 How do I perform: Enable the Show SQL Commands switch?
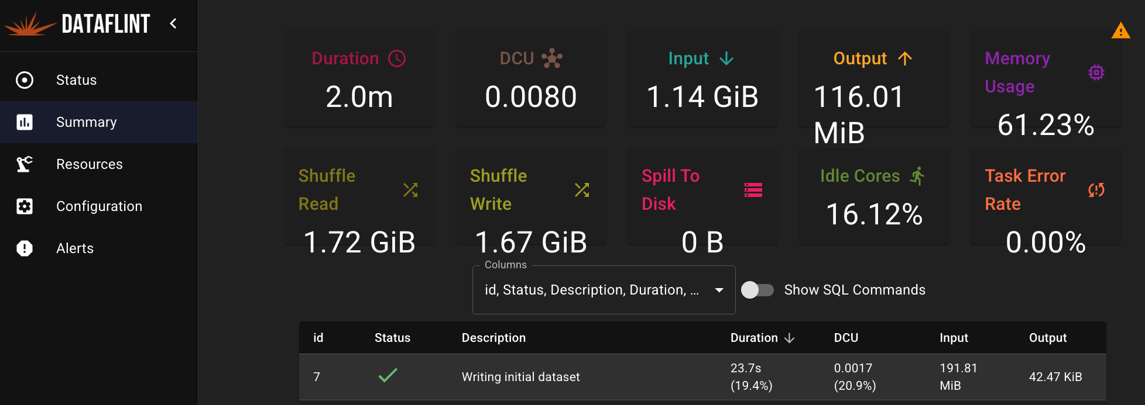coord(757,290)
